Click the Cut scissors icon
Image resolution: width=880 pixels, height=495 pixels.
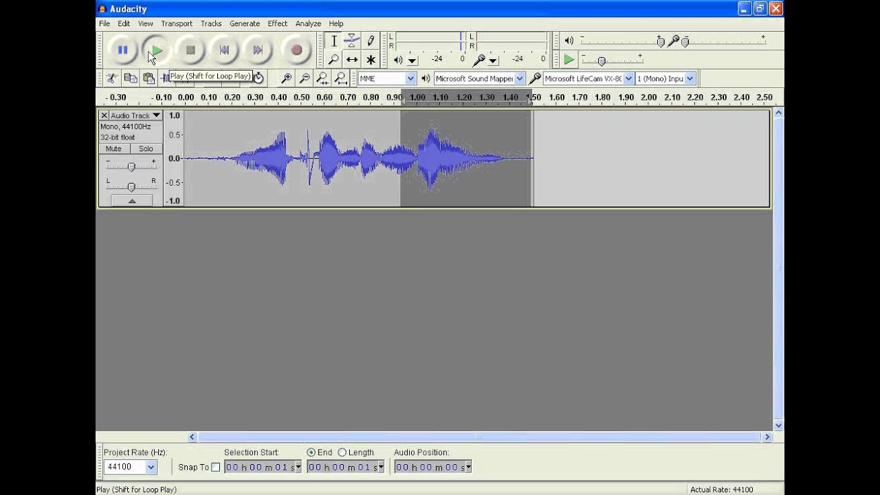[111, 78]
